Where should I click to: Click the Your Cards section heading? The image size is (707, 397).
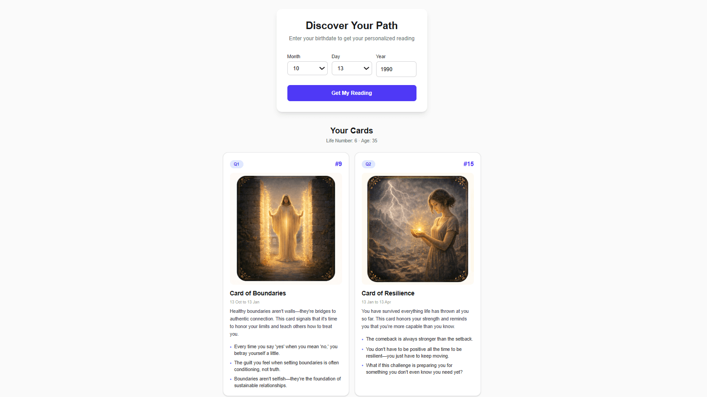coord(351,131)
